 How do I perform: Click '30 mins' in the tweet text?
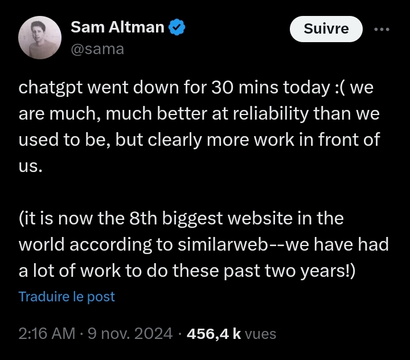tap(244, 87)
